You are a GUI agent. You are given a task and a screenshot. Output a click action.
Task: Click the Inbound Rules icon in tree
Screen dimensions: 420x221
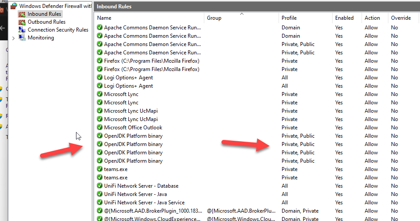tap(22, 14)
